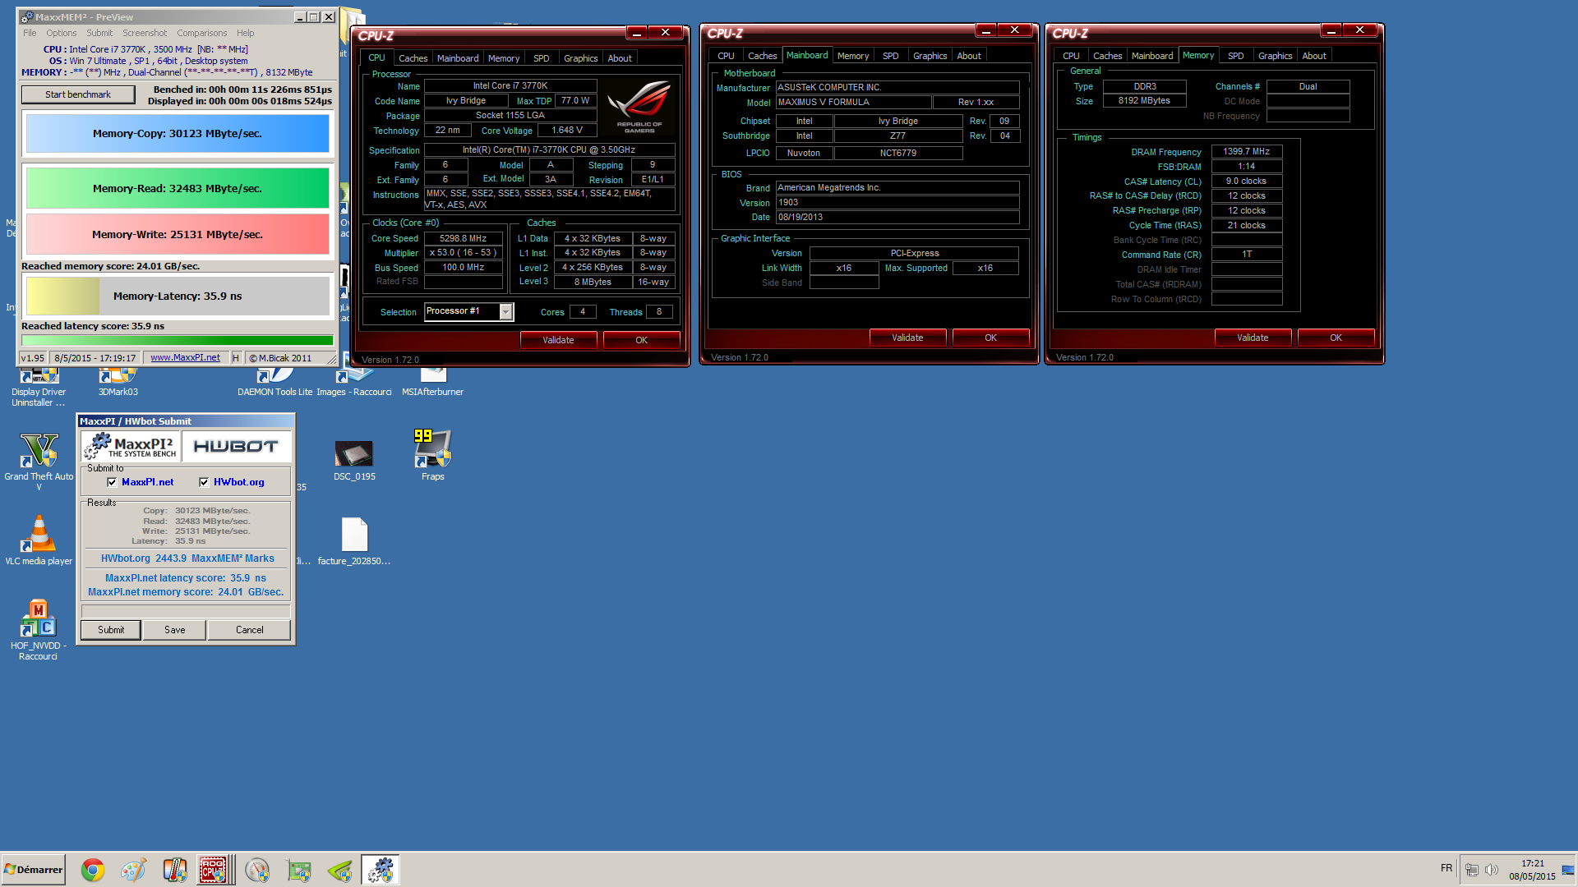This screenshot has width=1578, height=887.
Task: Switch to Graphics tab in the CPU-Z Mainboard window
Action: (930, 56)
